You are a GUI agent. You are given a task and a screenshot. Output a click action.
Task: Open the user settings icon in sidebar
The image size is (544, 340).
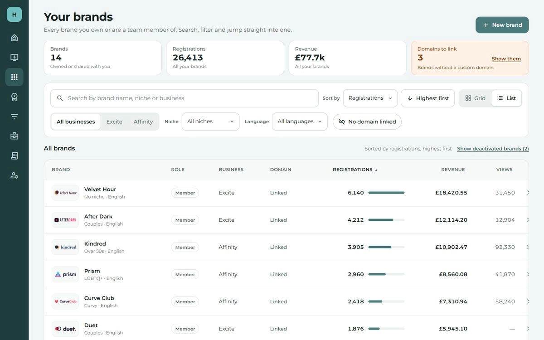point(14,175)
